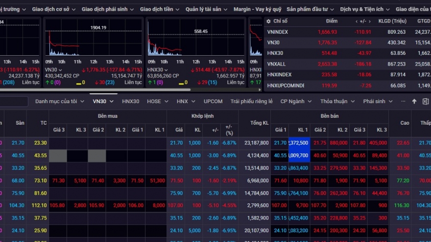Open the Phái sinh dropdown list
431x242 pixels.
pos(378,101)
